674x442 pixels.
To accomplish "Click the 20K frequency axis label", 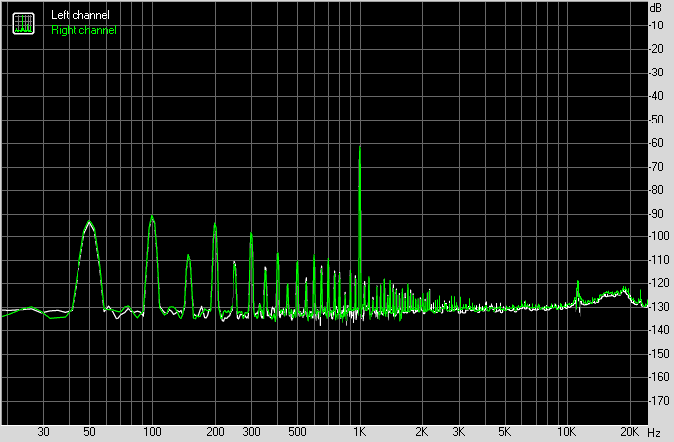I will click(x=629, y=431).
